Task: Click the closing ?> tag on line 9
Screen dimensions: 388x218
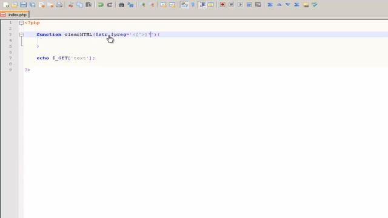Action: tap(27, 70)
